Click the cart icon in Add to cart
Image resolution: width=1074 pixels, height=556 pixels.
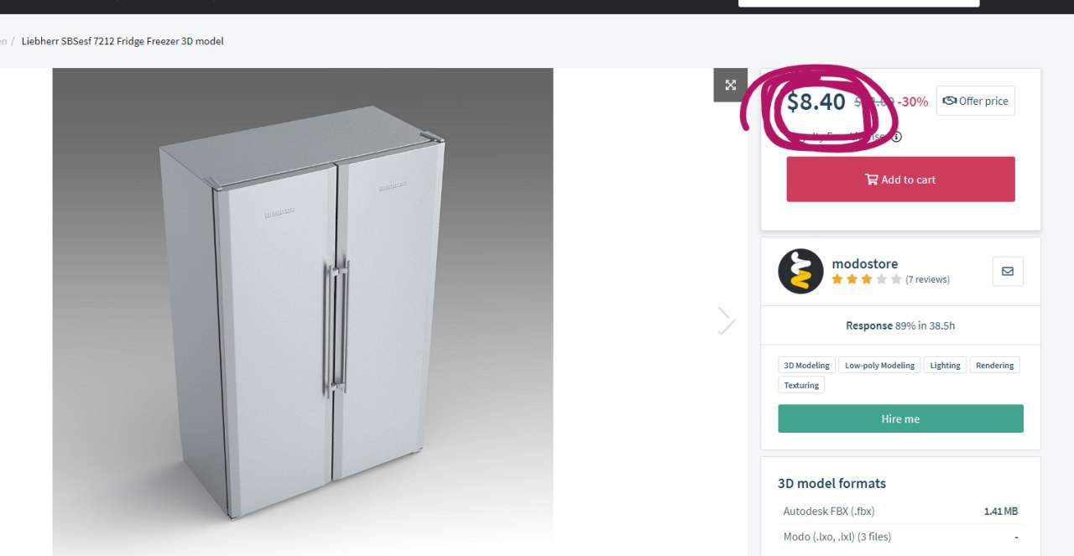[872, 179]
